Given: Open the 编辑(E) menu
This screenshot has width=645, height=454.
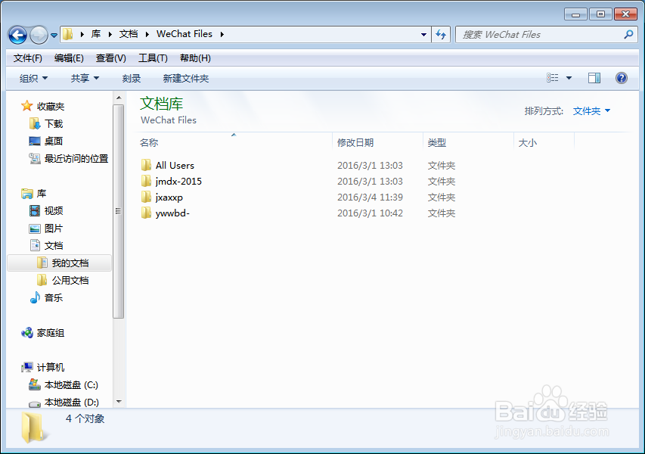Looking at the screenshot, I should [x=69, y=58].
